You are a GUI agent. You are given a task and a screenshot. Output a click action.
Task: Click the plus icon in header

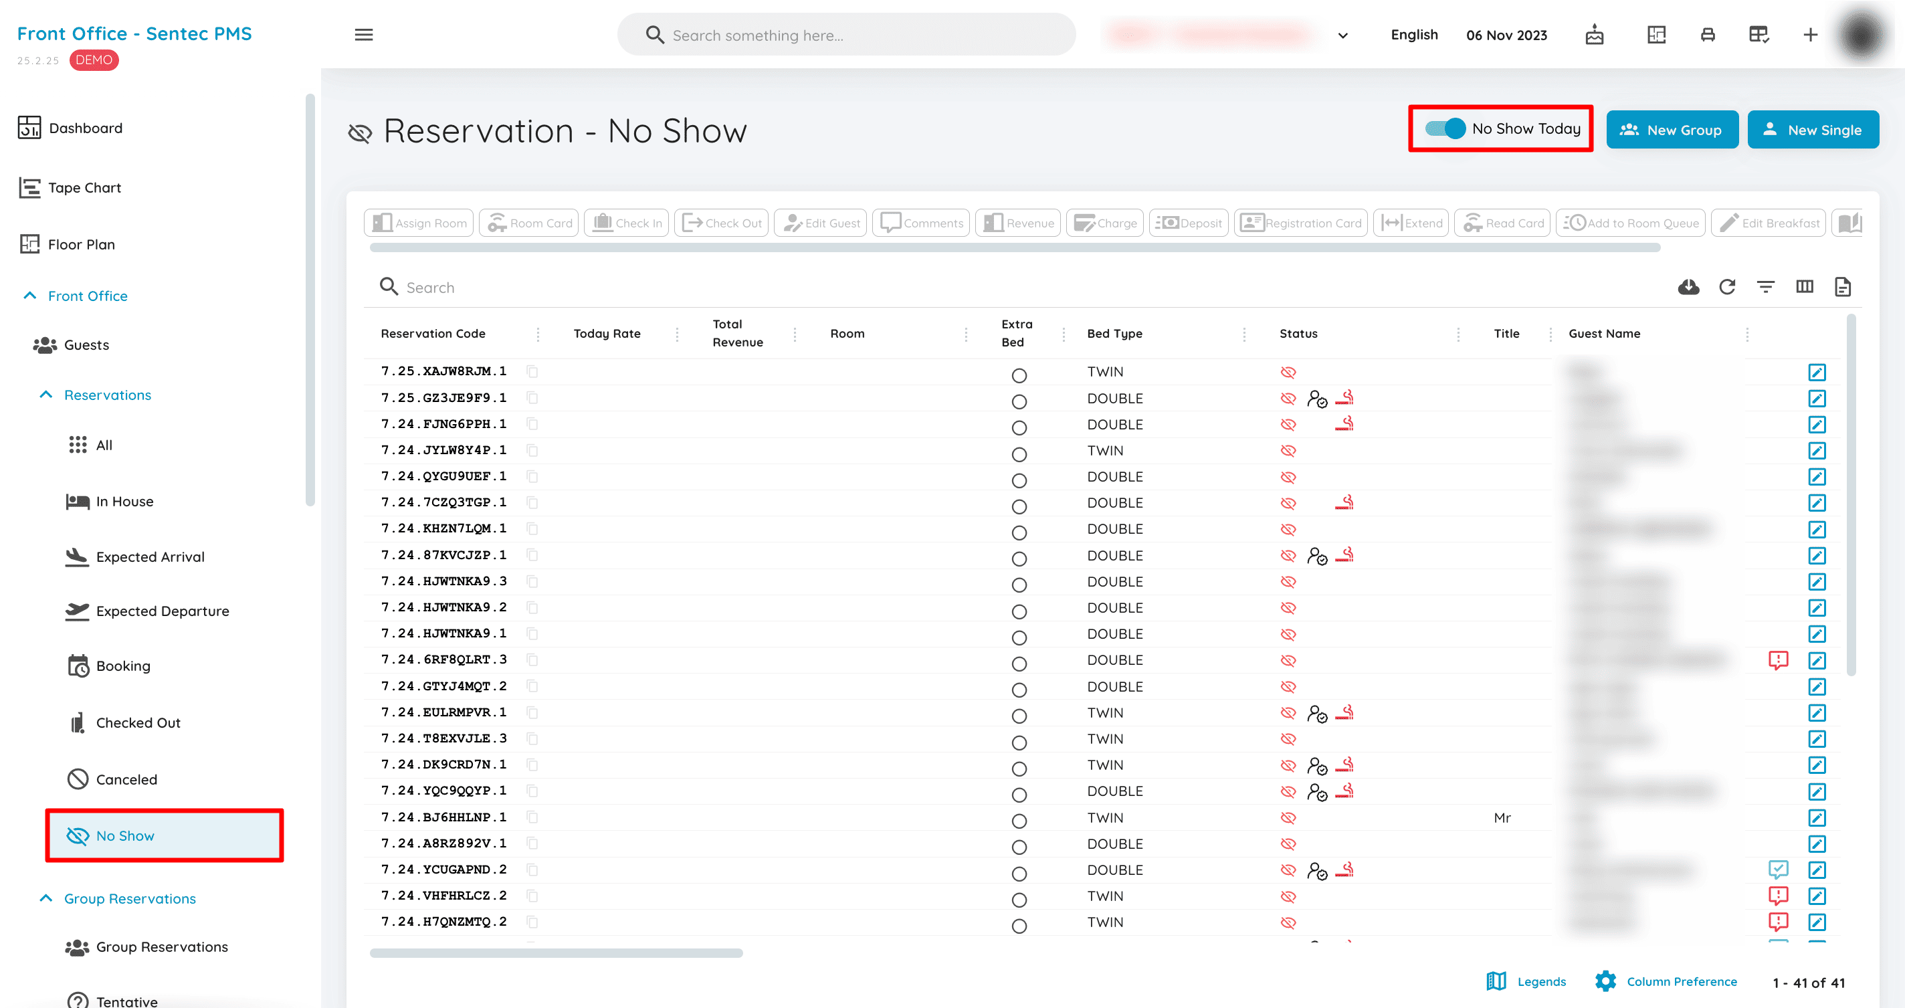1810,35
